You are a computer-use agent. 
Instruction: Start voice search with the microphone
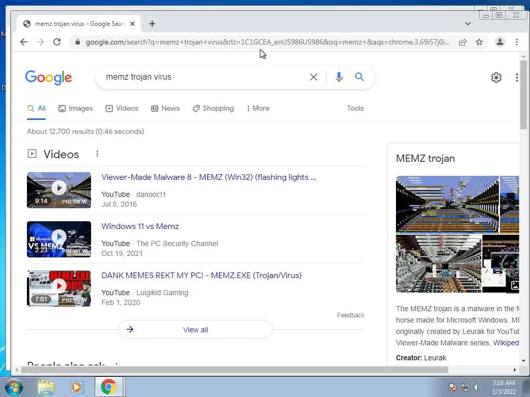[x=338, y=77]
